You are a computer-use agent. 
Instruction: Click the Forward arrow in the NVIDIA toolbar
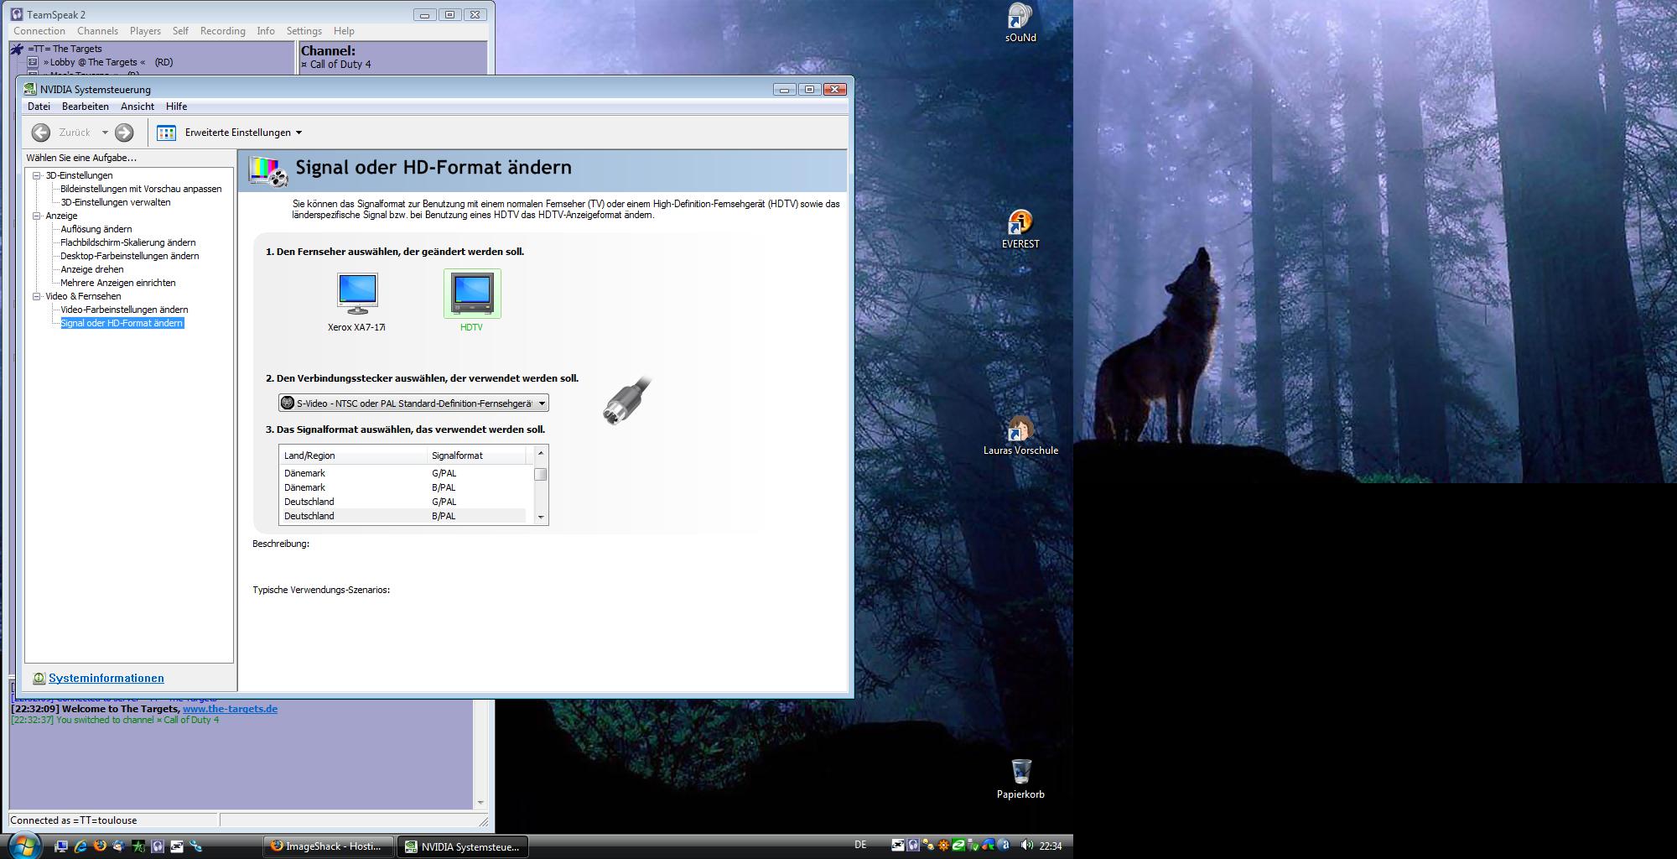tap(124, 133)
